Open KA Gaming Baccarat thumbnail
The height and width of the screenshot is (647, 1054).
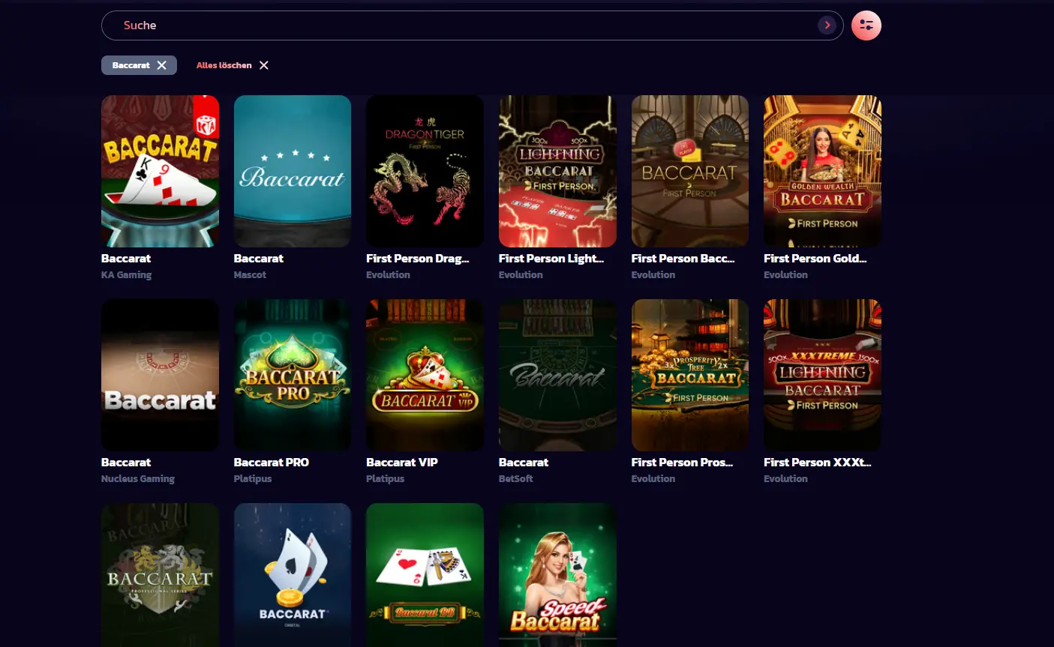click(160, 171)
